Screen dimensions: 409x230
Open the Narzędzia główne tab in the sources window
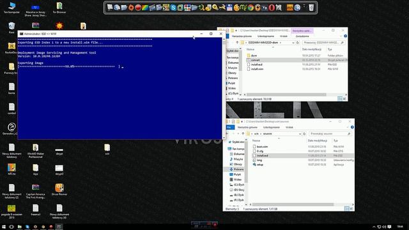[x=247, y=127]
